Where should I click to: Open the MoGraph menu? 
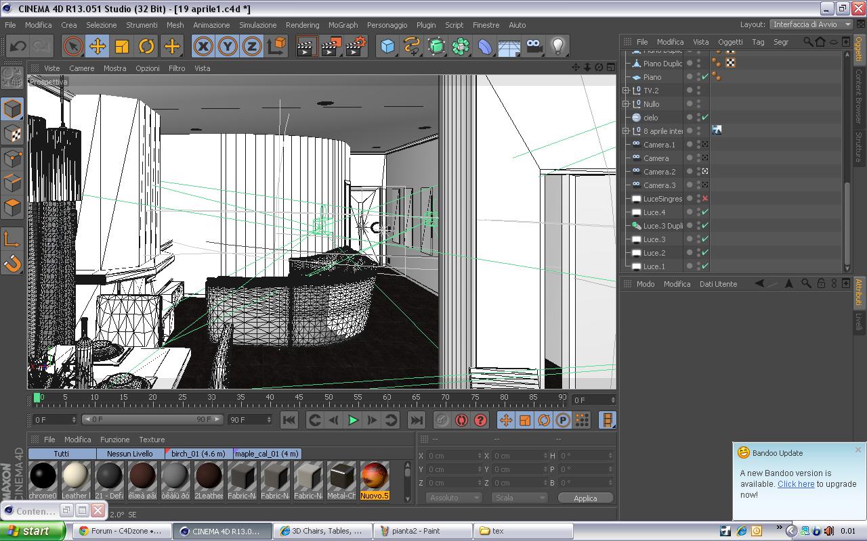[x=343, y=24]
